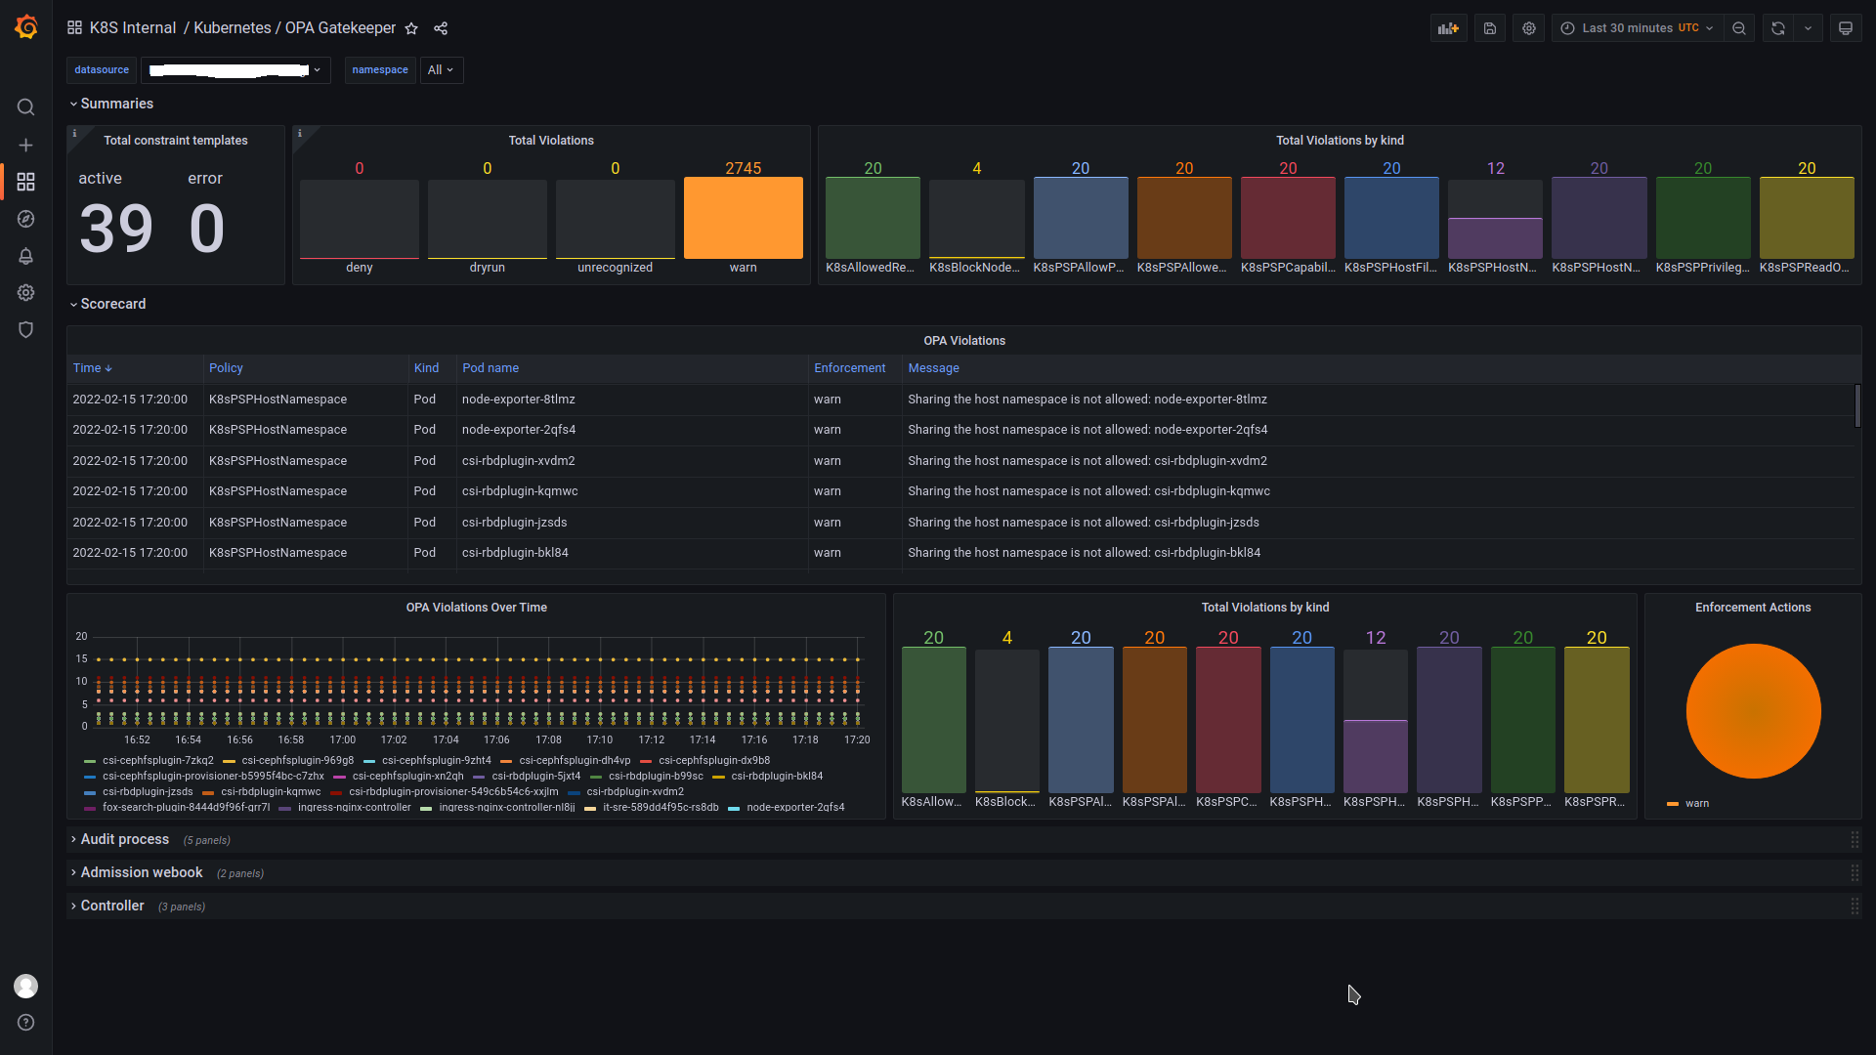Collapse the Summaries section
Image resolution: width=1876 pixels, height=1055 pixels.
coord(111,103)
